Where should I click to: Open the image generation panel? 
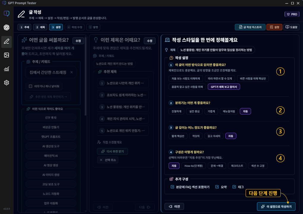[7, 55]
